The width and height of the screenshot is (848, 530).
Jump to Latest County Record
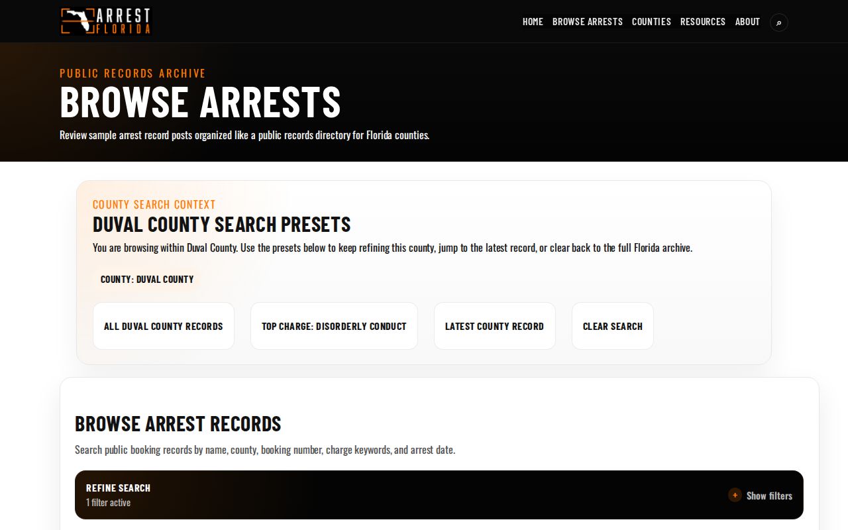[494, 326]
